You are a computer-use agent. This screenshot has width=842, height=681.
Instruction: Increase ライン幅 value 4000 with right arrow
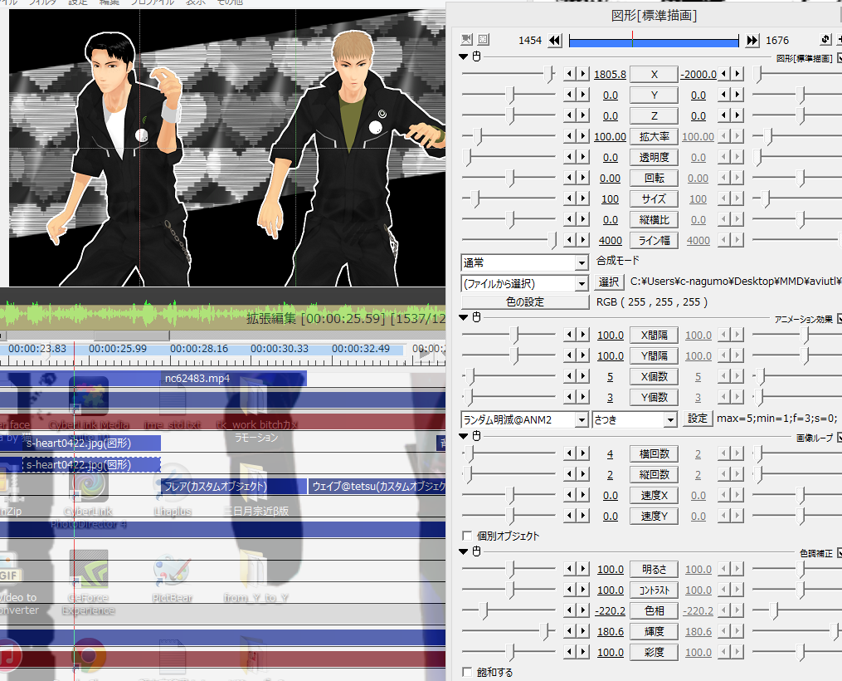point(582,240)
